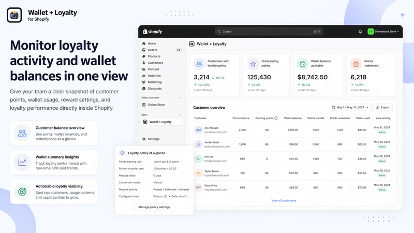Click the Active badge under May 31, 2024
The image size is (414, 233).
point(382,133)
